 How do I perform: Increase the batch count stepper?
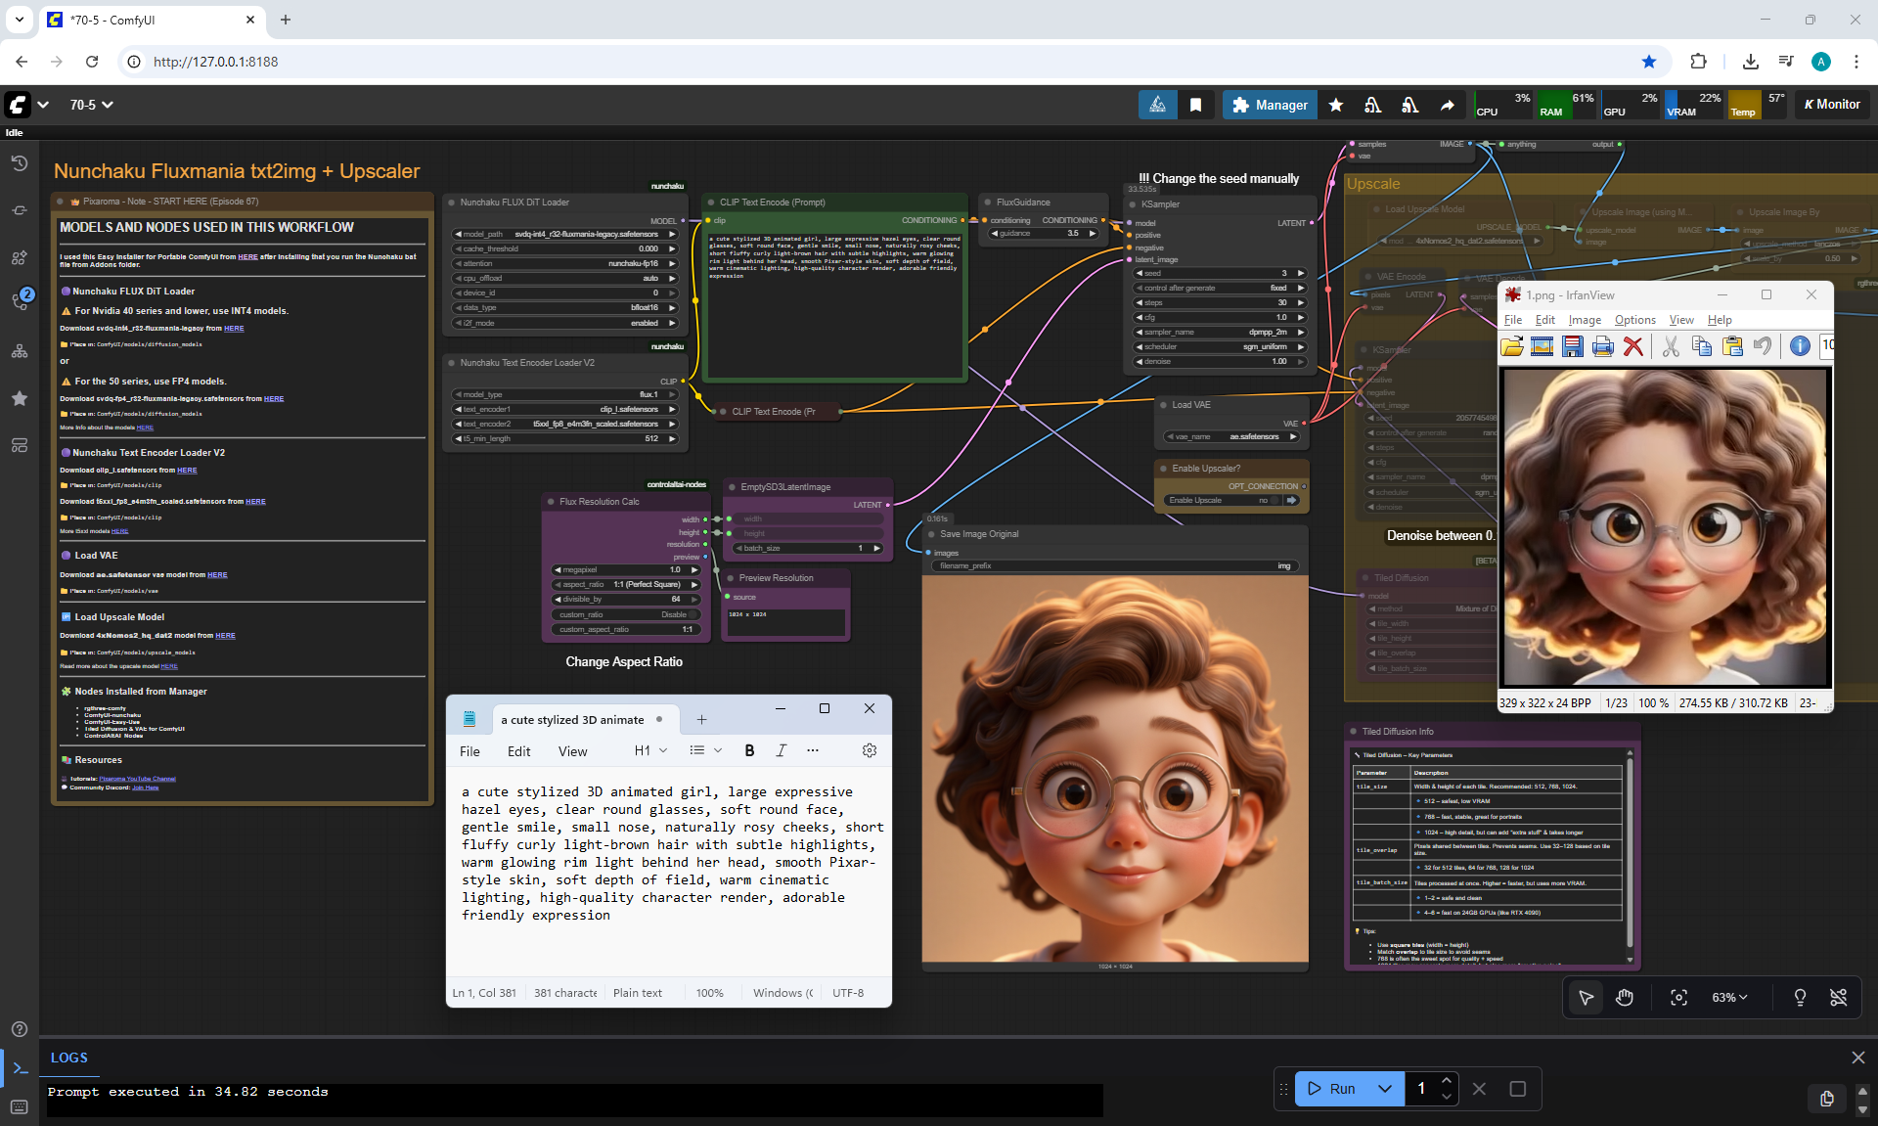coord(1446,1081)
